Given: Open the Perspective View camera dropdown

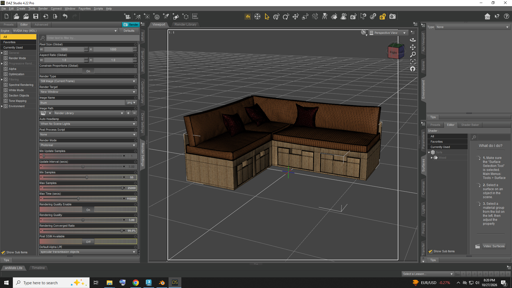Looking at the screenshot, I should click(388, 33).
